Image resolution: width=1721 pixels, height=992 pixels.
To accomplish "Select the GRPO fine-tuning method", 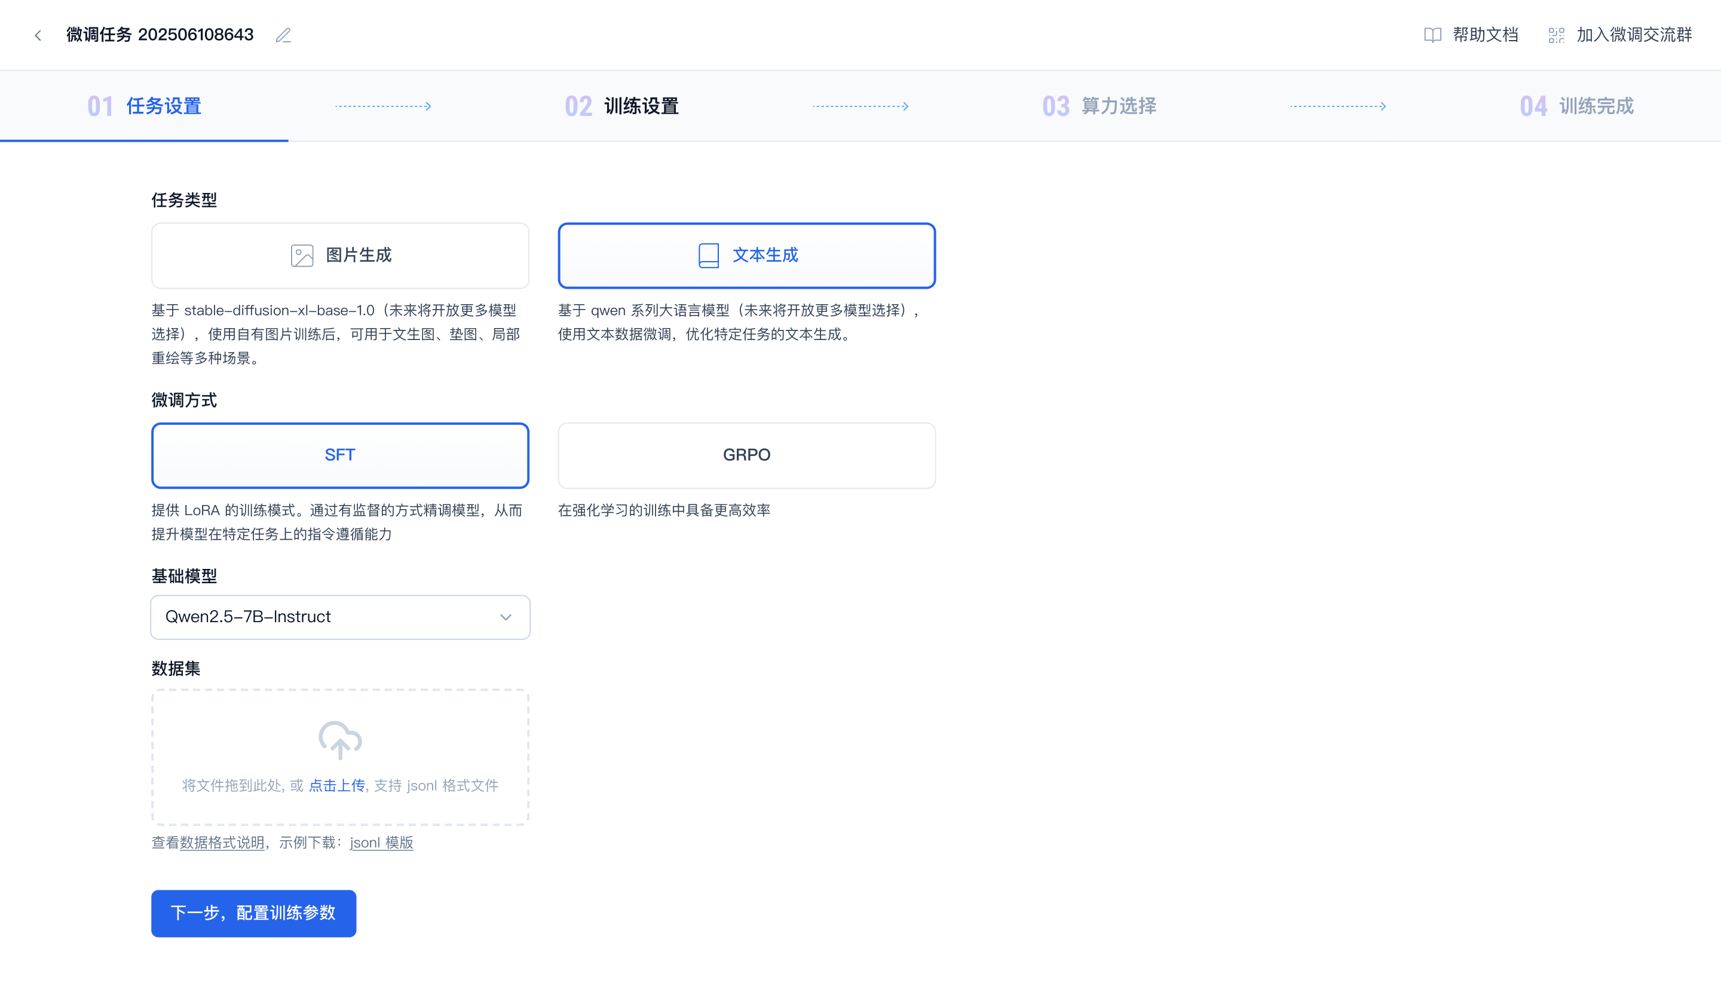I will (747, 455).
